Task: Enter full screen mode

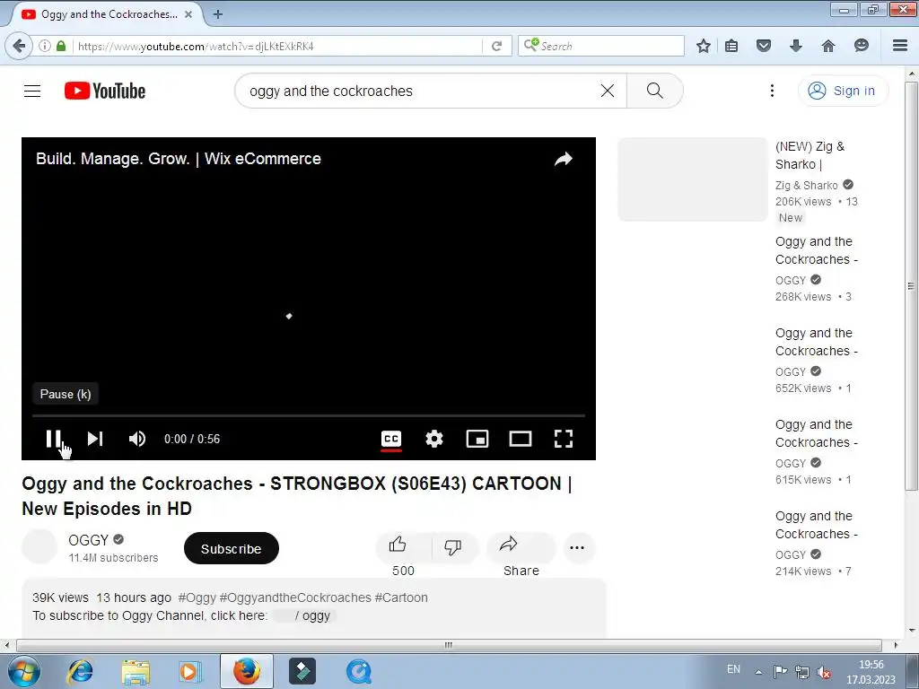Action: tap(564, 438)
